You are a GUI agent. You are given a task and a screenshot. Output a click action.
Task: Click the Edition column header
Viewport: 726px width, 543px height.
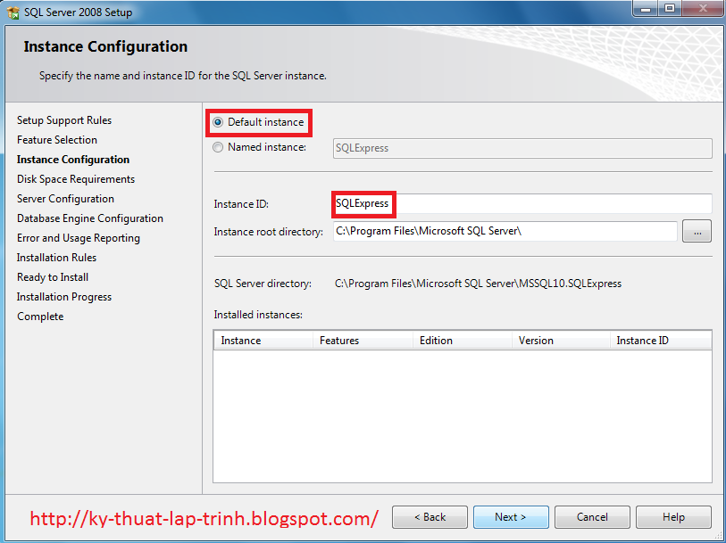[462, 341]
